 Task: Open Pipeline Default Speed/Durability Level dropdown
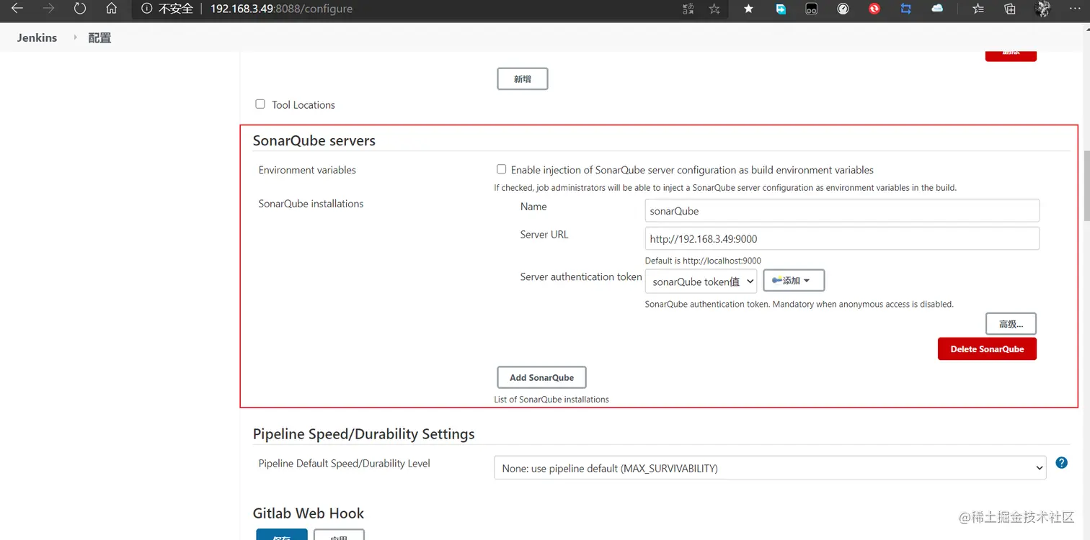click(770, 468)
